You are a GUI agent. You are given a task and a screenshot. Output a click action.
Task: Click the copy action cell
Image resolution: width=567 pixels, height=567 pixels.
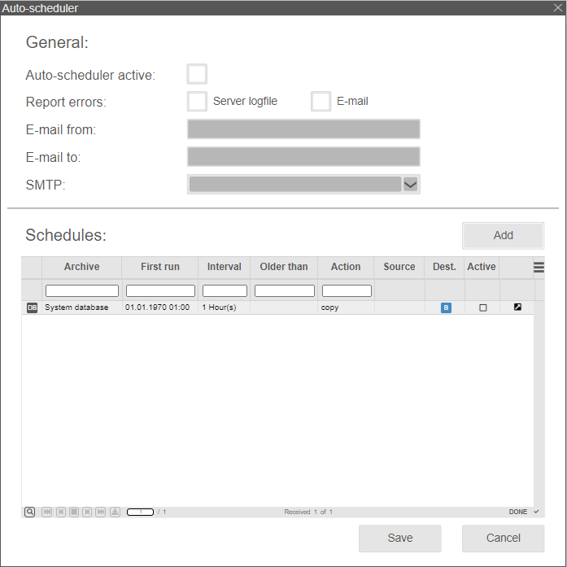[x=346, y=307]
